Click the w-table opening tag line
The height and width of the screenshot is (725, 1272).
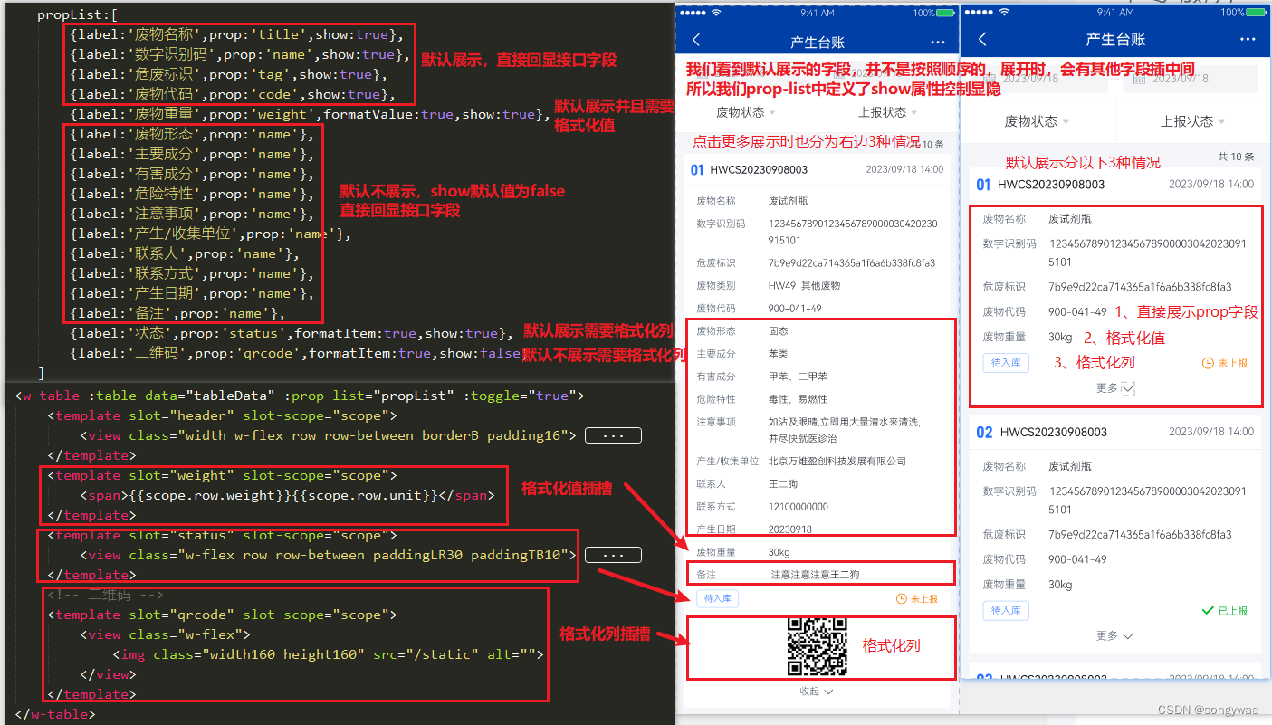click(x=300, y=396)
